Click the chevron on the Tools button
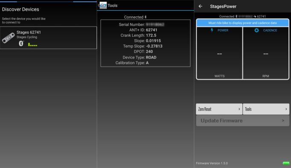Screen dimensions: 291x168 [286, 109]
